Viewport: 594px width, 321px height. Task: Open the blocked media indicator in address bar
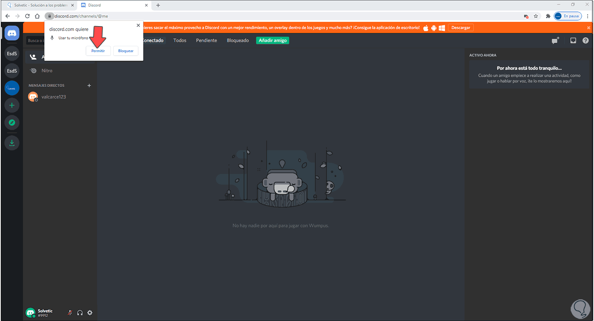click(x=526, y=16)
